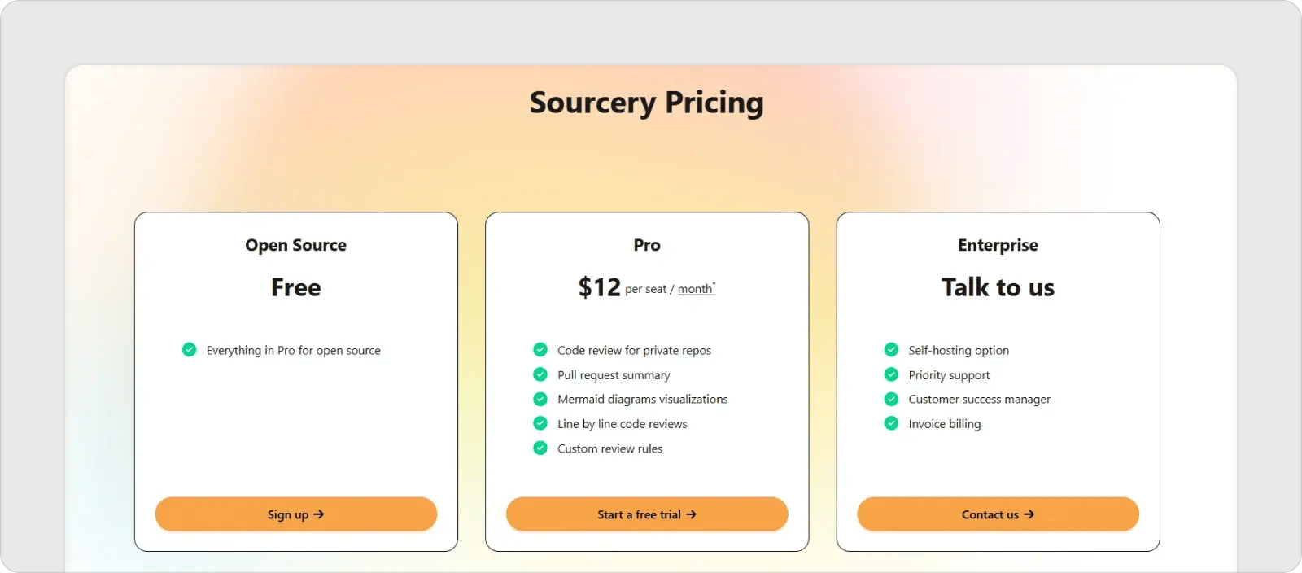Select the Pro plan header
The image size is (1302, 573).
click(646, 244)
